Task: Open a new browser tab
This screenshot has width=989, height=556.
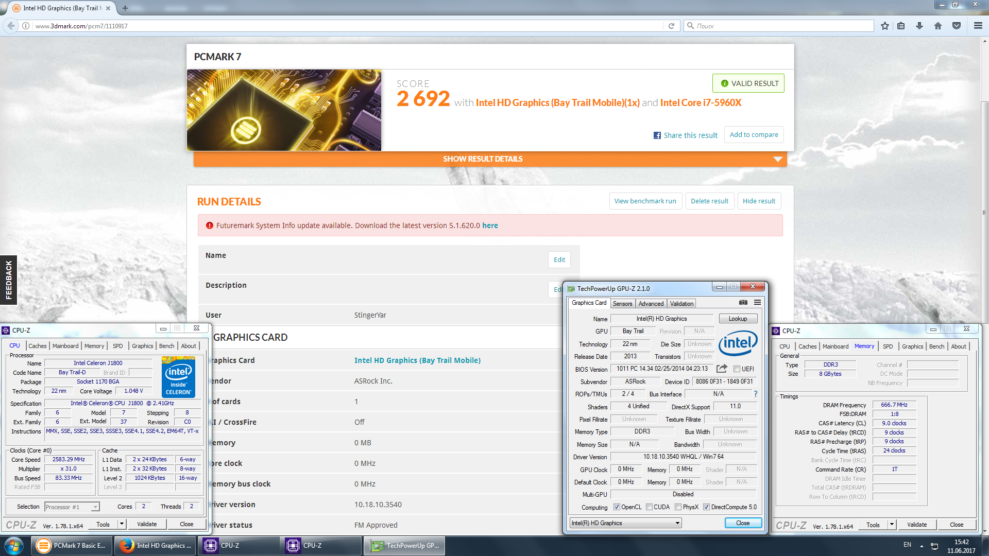Action: [x=125, y=8]
